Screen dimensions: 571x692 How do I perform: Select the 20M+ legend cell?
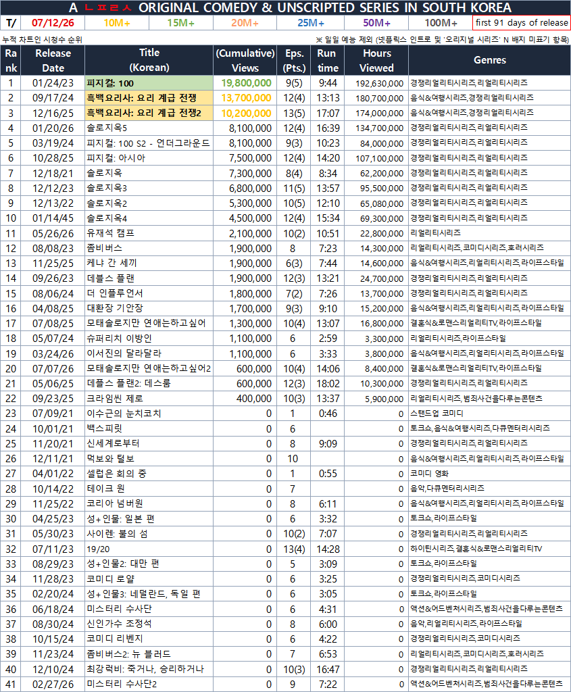245,22
